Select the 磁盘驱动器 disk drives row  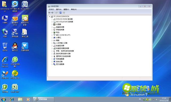click(x=59, y=27)
